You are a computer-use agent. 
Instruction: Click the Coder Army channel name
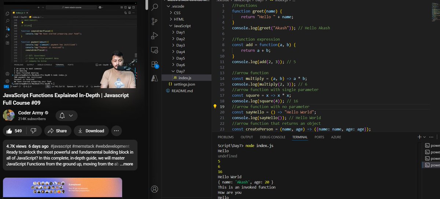[x=31, y=113]
